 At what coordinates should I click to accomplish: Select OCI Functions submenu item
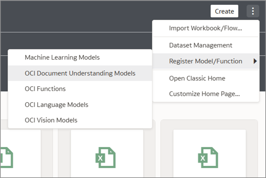pos(45,89)
